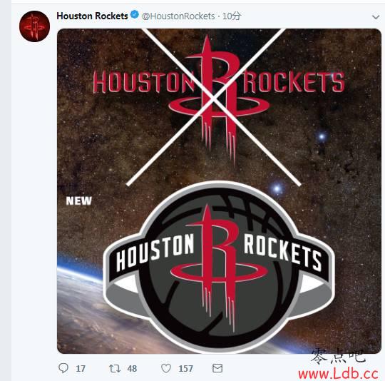The image size is (385, 381).
Task: Retweet the Houston Rockets post
Action: coord(115,368)
